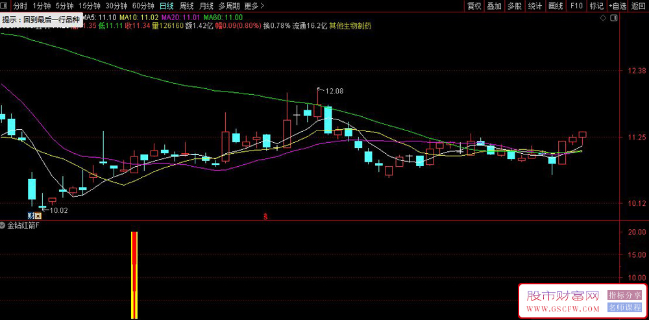
Task: Open the 多周期 multi-period view
Action: point(229,6)
